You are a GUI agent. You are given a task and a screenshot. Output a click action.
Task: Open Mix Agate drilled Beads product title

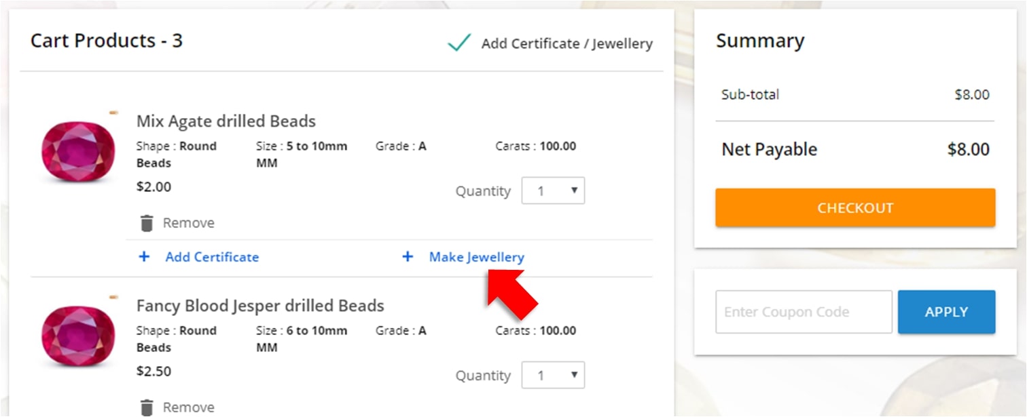pos(226,121)
